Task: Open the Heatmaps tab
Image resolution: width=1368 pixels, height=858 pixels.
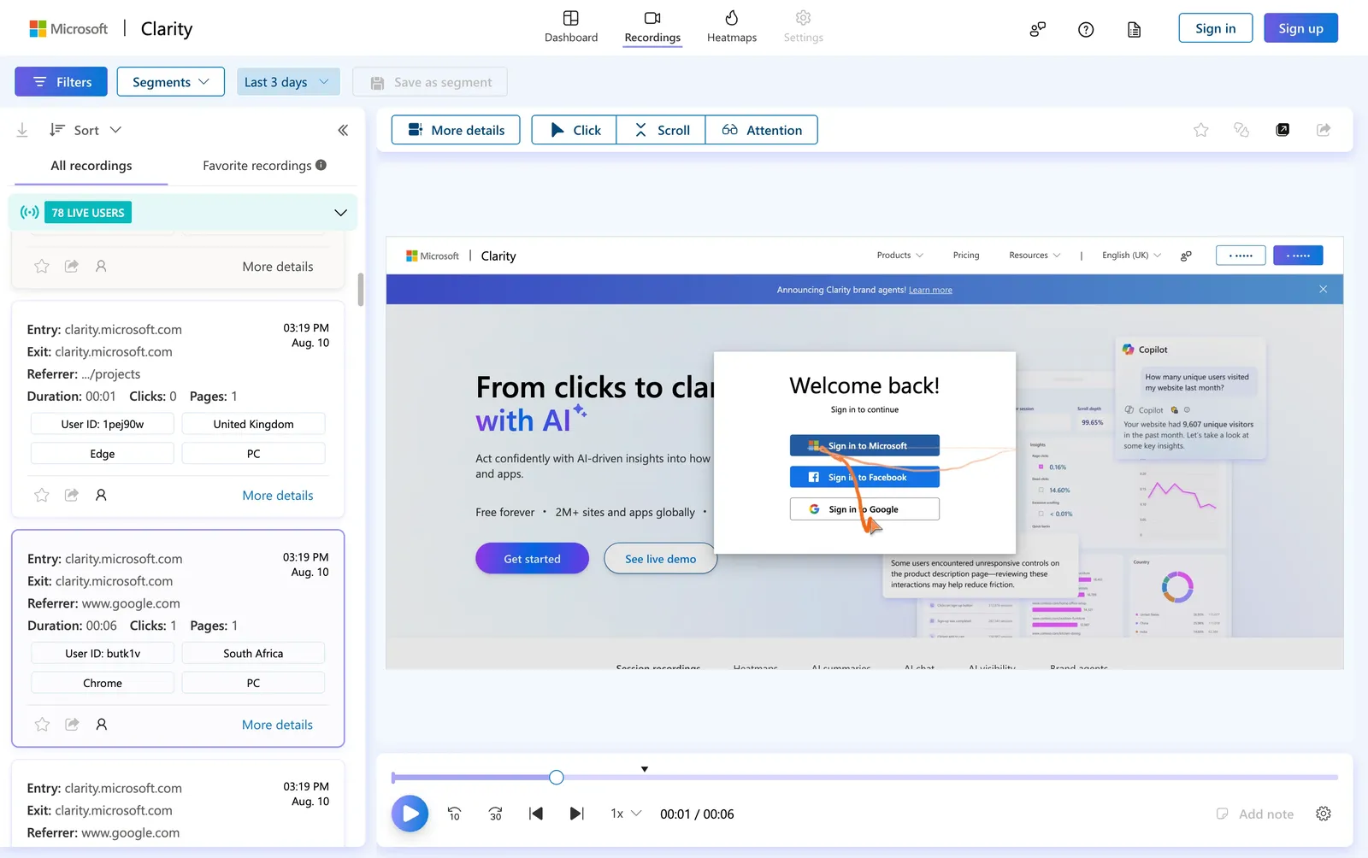Action: point(732,26)
